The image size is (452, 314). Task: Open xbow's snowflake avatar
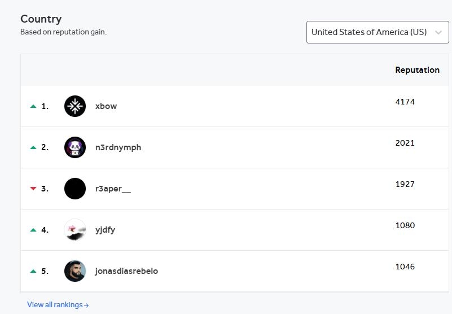coord(75,106)
